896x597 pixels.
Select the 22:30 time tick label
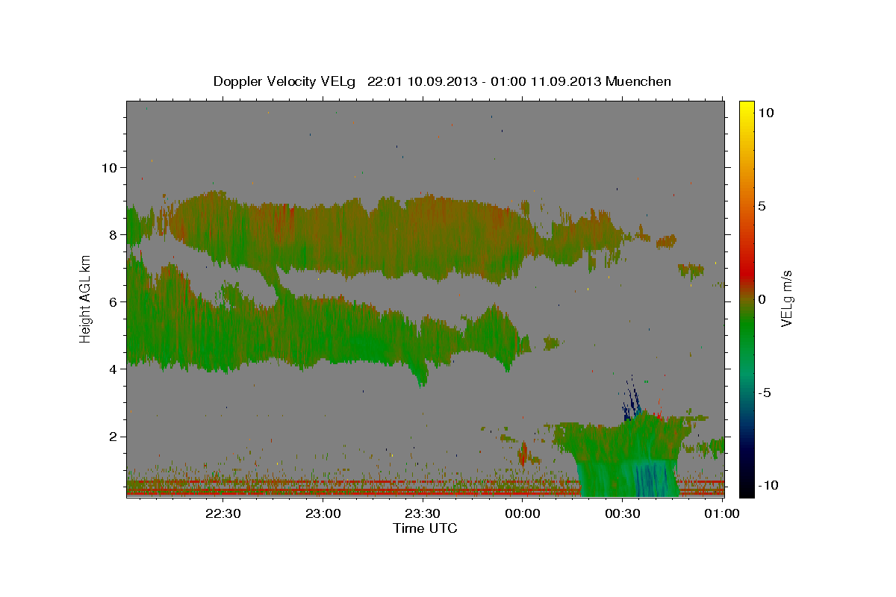(x=223, y=513)
